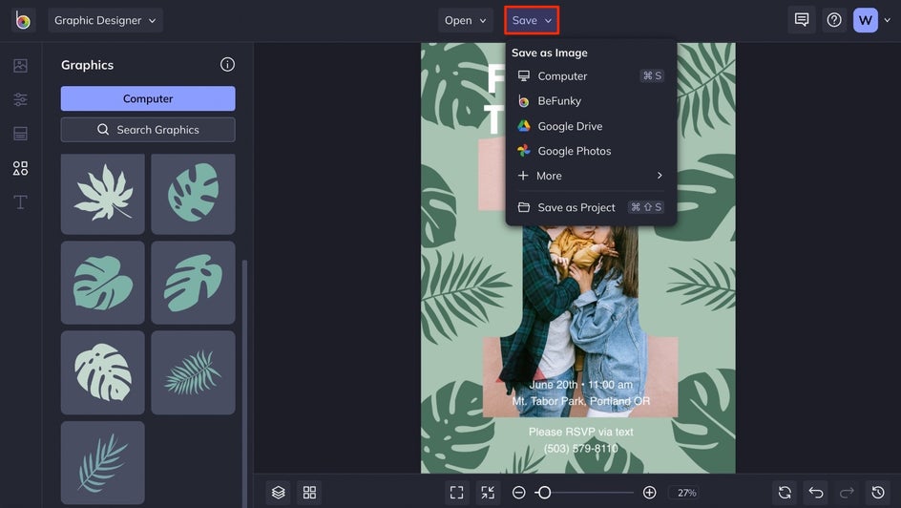Select the dark green palm frond thumbnail

(193, 372)
